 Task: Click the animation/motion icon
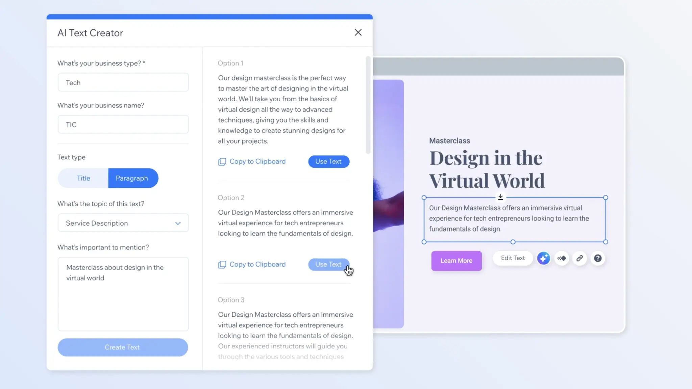coord(562,258)
